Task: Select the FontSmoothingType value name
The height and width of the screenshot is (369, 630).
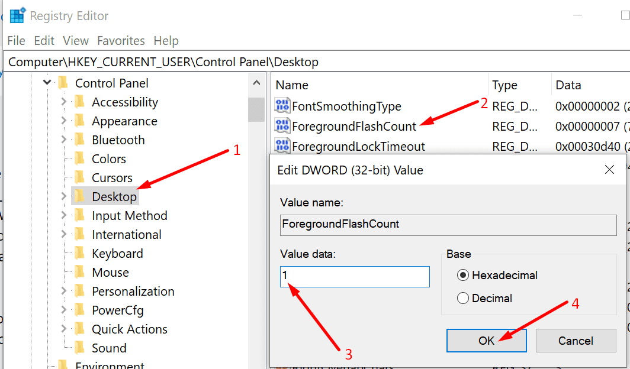Action: coord(346,106)
